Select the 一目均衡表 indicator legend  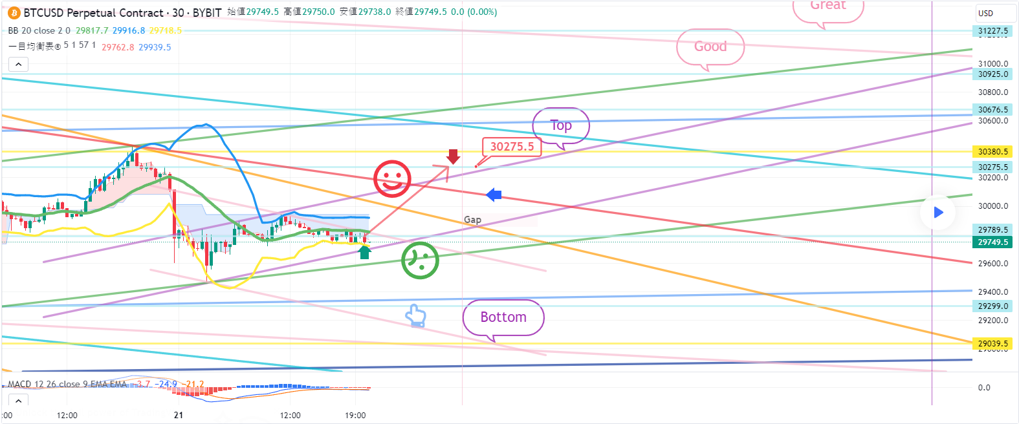(52, 47)
